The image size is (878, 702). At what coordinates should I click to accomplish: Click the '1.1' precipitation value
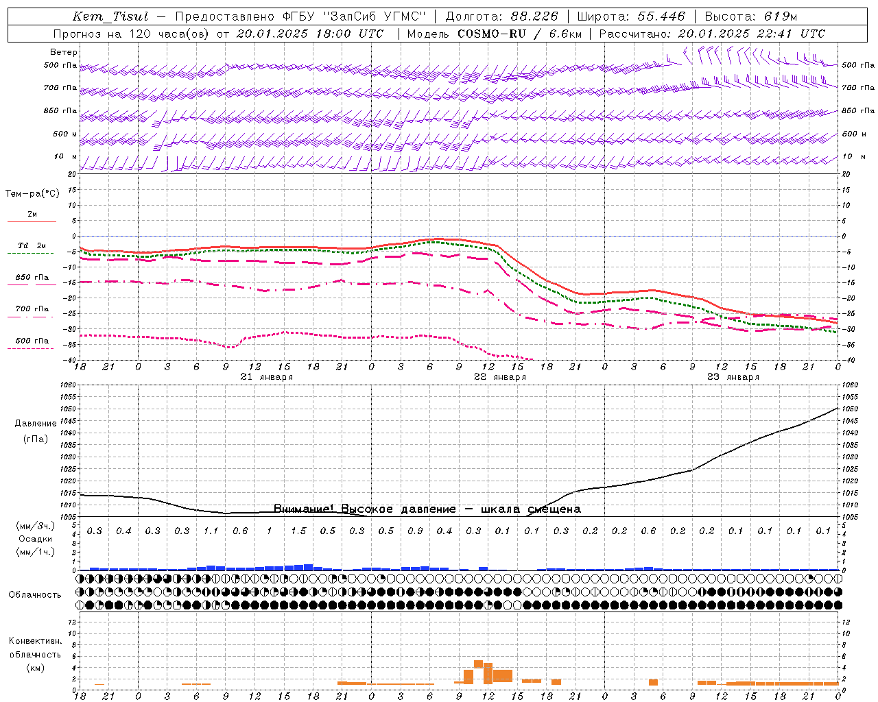(211, 531)
